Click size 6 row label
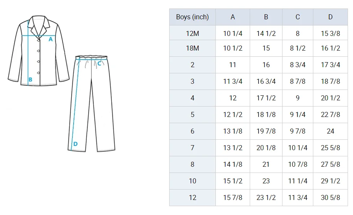The width and height of the screenshot is (353, 215). coord(192,131)
